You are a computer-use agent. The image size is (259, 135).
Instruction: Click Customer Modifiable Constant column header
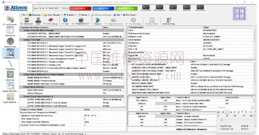pyautogui.click(x=61, y=27)
